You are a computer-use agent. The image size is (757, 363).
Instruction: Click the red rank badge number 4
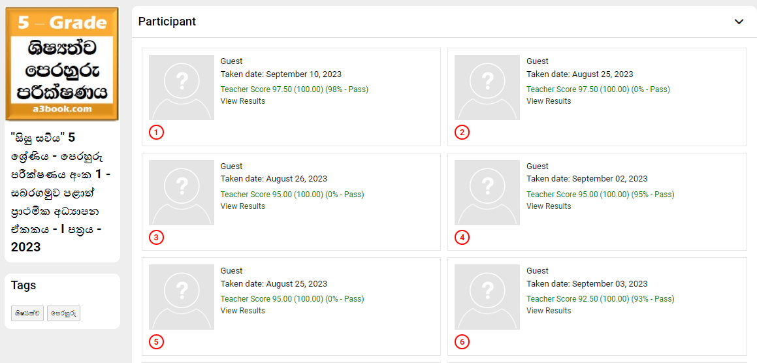tap(462, 238)
